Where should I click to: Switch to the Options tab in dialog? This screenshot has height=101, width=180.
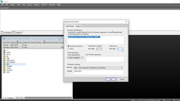(78, 26)
